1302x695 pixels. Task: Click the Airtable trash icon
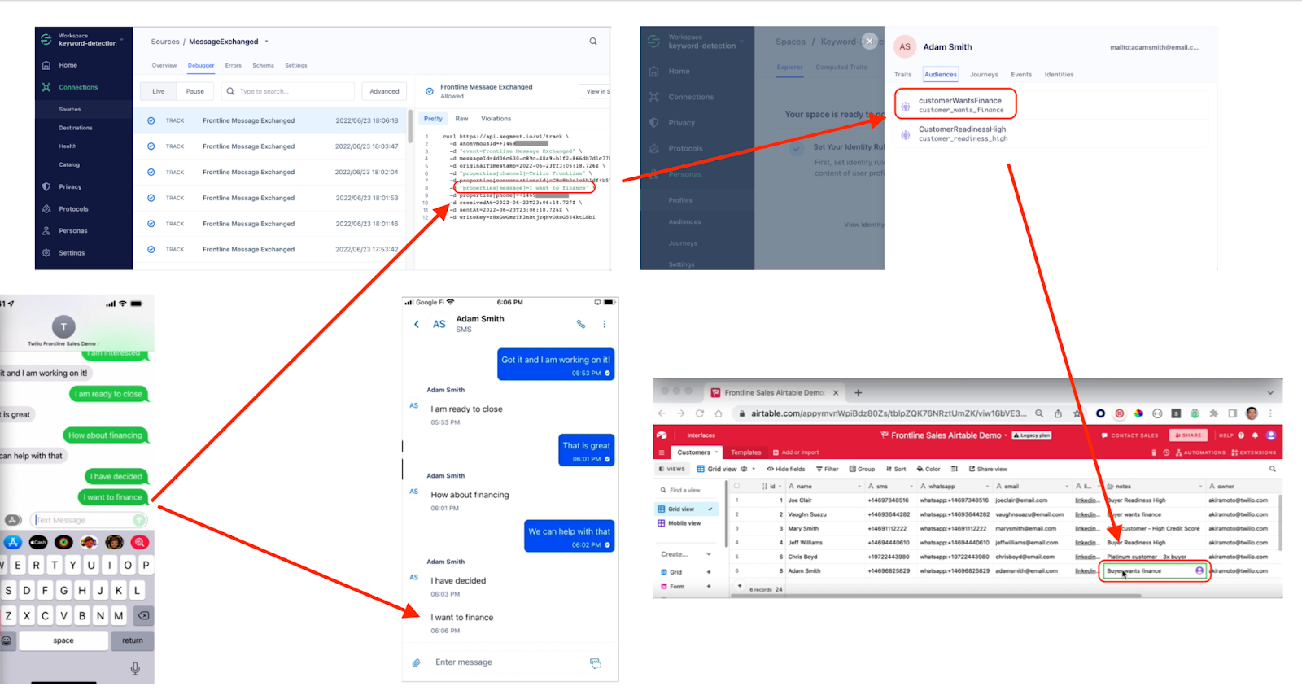point(1154,452)
